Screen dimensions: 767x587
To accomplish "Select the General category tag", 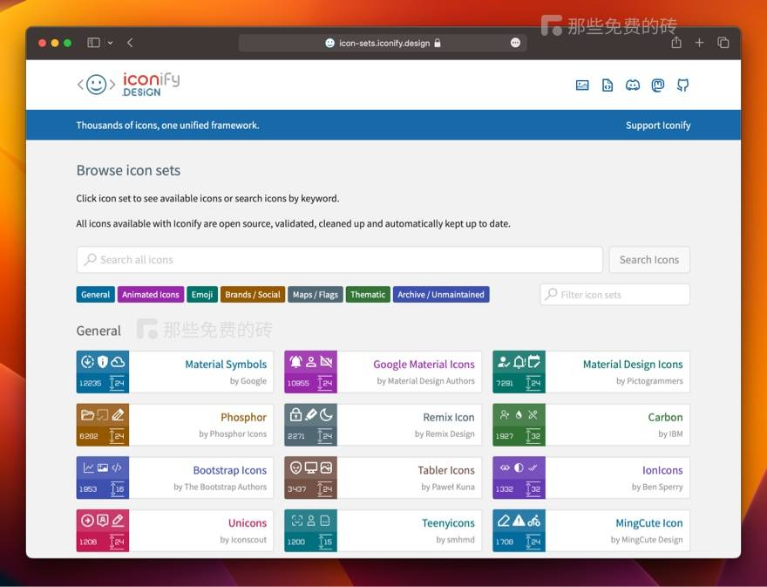I will click(95, 294).
